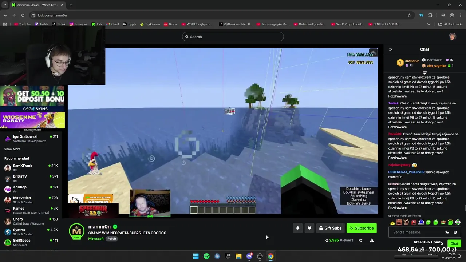Expand tab search dropdown in Chrome
The width and height of the screenshot is (466, 262).
tap(5, 5)
